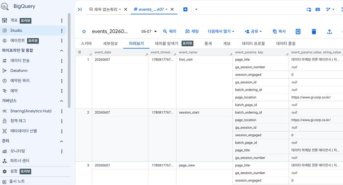Close the events_...607 tab
Image resolution: width=343 pixels, height=185 pixels.
[x=172, y=9]
